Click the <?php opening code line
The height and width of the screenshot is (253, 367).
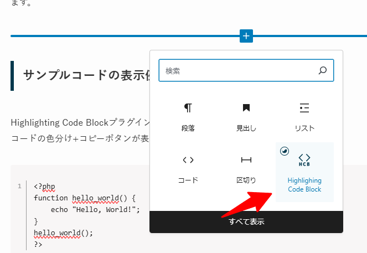[44, 187]
